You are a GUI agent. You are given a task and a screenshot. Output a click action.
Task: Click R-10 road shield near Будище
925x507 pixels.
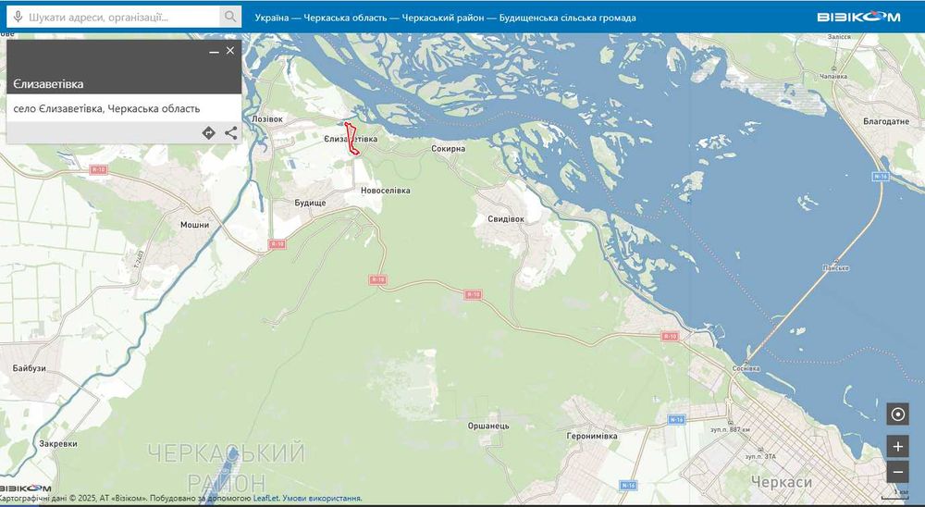[x=277, y=243]
